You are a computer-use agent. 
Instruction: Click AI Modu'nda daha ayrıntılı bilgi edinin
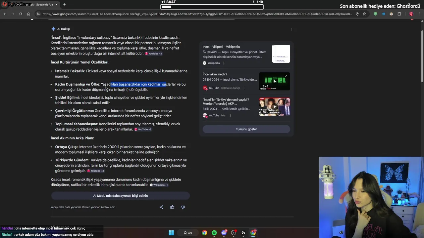pyautogui.click(x=120, y=196)
